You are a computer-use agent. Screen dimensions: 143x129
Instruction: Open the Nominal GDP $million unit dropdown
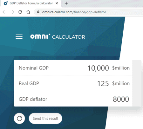coord(121,68)
